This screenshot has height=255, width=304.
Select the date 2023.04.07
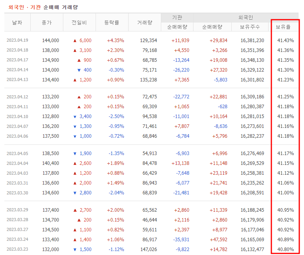click(17, 126)
